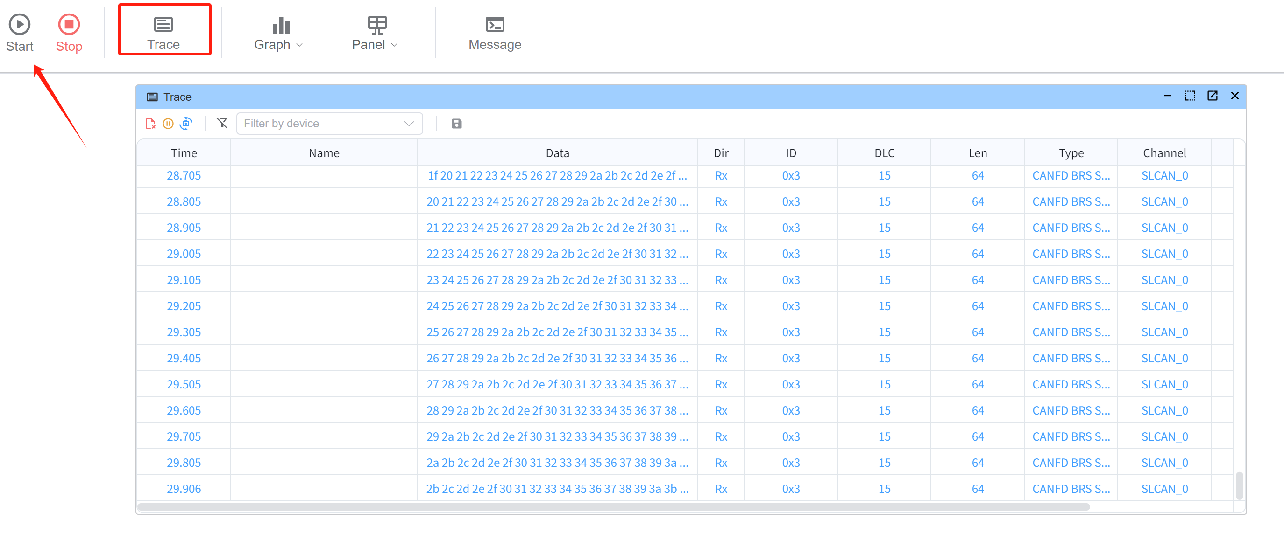The image size is (1284, 533).
Task: Open the Trace view from toolbar
Action: [x=163, y=33]
